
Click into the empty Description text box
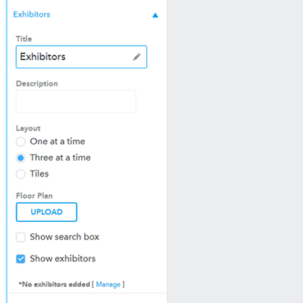[x=76, y=102]
